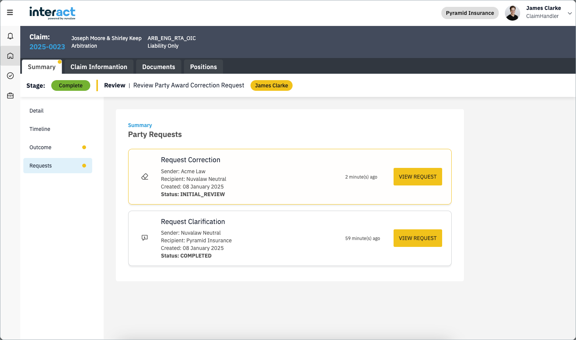The image size is (576, 340).
Task: Select Outcome in the side menu
Action: (x=58, y=147)
